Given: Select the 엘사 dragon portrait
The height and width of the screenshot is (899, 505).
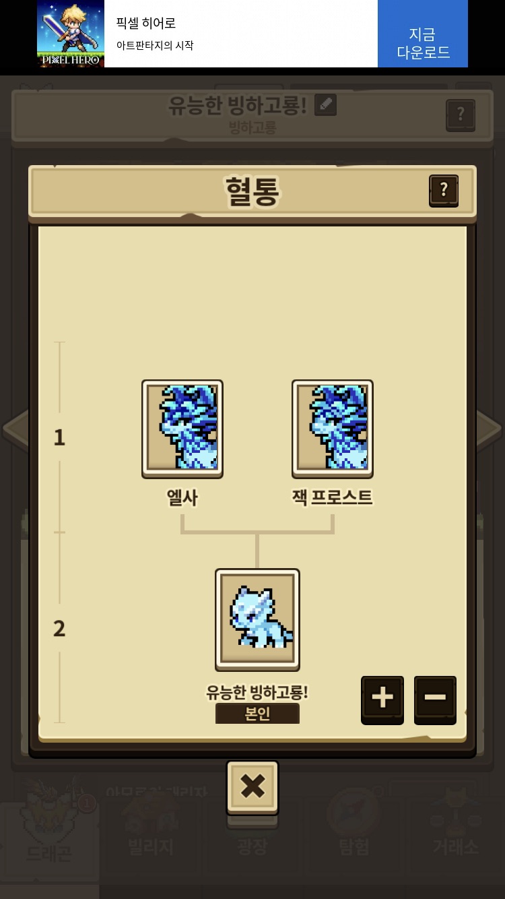Looking at the screenshot, I should coord(182,429).
